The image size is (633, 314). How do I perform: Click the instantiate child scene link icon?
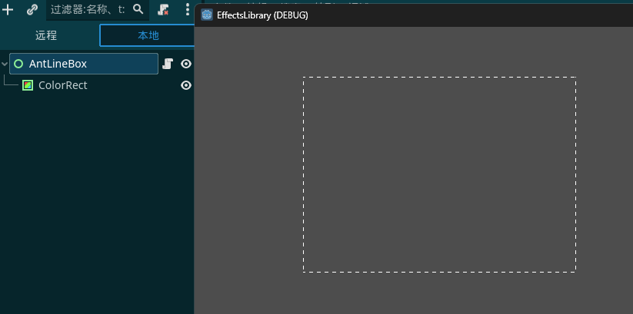point(32,10)
